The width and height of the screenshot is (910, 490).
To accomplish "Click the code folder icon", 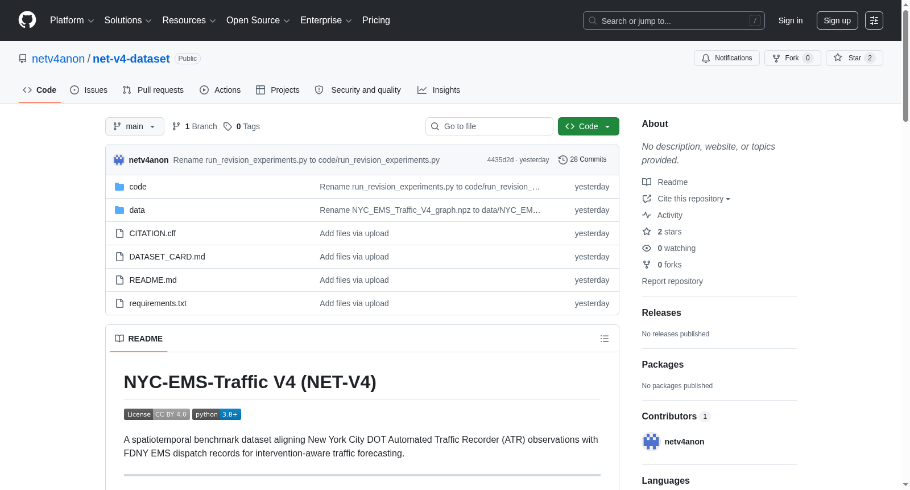I will pos(119,187).
